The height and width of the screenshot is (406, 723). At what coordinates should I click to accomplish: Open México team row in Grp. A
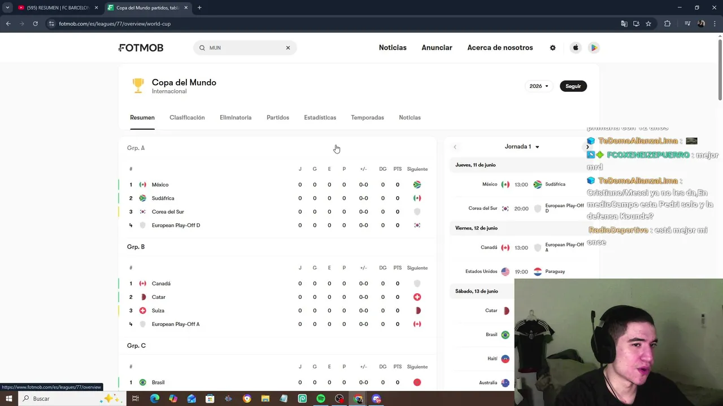click(x=277, y=184)
